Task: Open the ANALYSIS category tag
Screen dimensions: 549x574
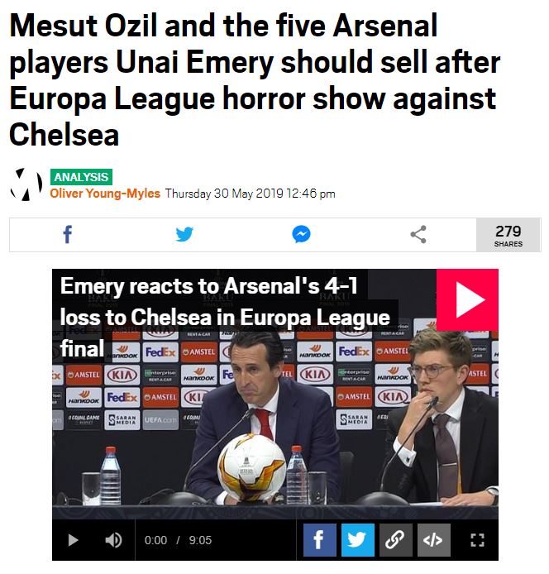Action: pos(80,177)
